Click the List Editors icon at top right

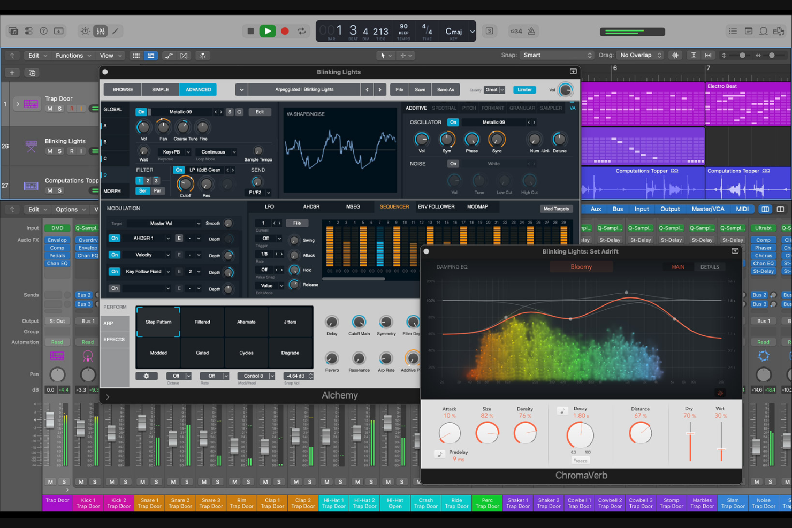733,31
